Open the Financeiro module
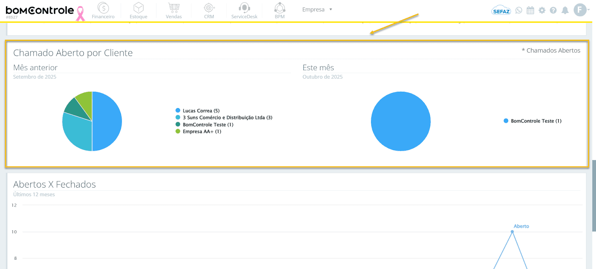 pyautogui.click(x=103, y=10)
